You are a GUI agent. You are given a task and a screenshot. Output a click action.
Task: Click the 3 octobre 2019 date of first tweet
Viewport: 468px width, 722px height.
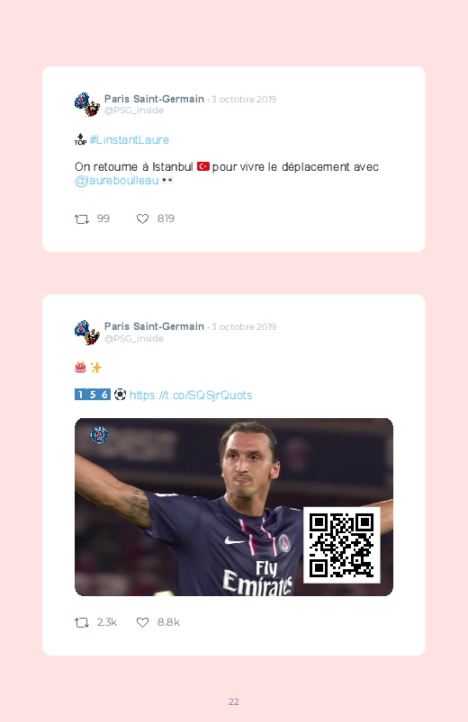pos(244,100)
